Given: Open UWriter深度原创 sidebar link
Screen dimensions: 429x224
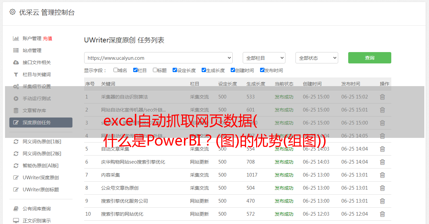Looking at the screenshot, I should [41, 178].
